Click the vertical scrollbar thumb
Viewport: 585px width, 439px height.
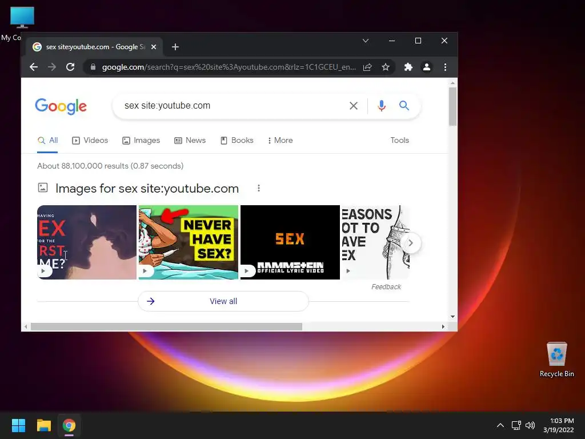pos(452,107)
